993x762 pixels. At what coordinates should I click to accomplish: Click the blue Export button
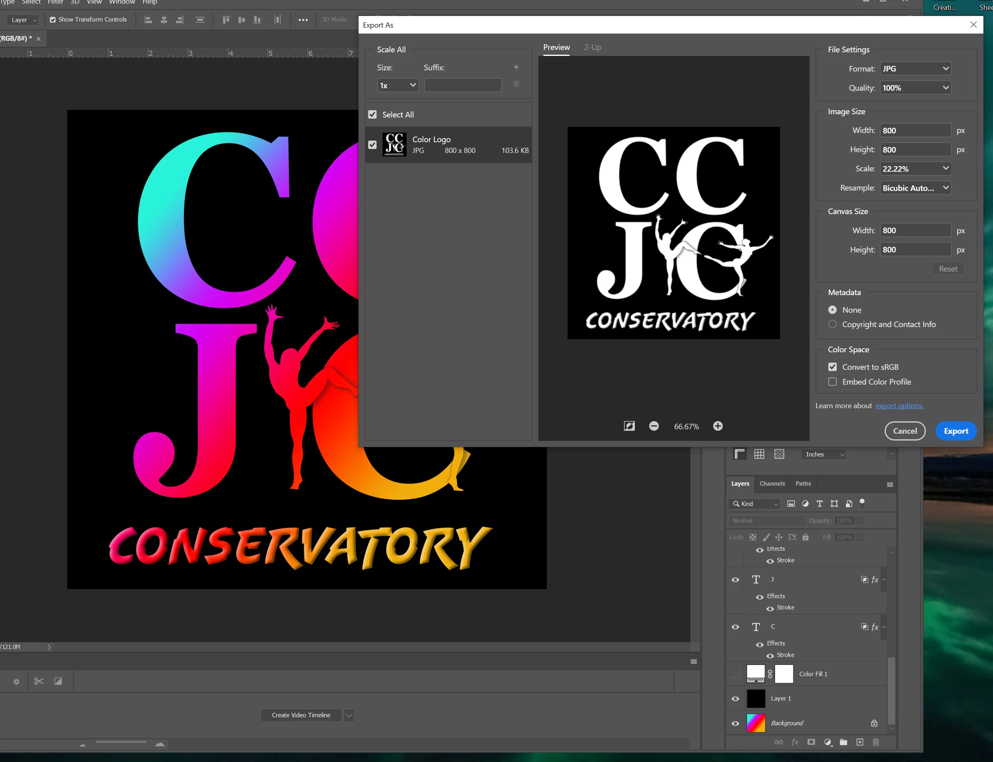(956, 431)
